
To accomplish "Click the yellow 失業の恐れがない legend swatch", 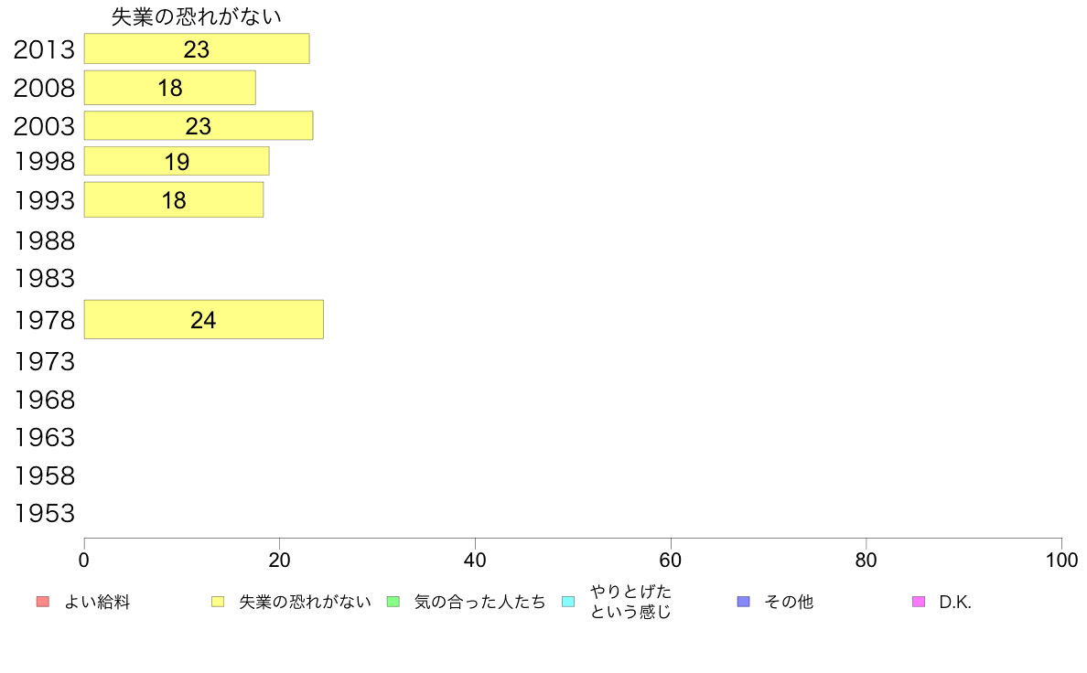I will (218, 602).
